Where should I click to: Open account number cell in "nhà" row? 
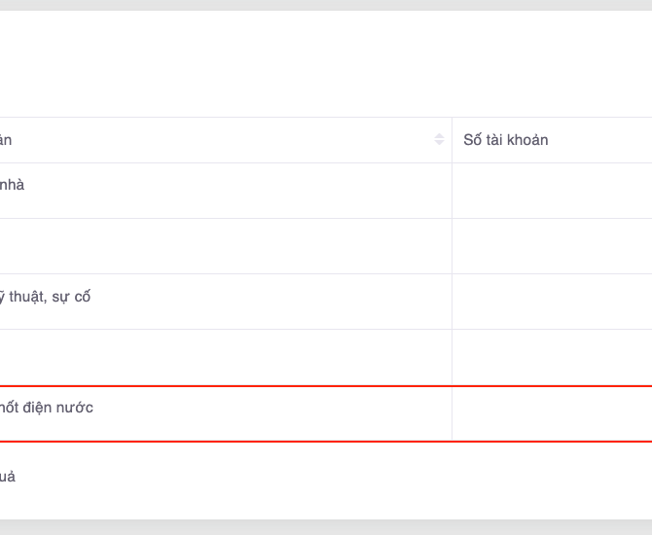[552, 191]
